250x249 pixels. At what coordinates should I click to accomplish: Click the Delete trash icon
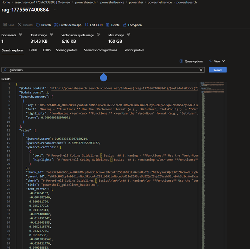click(x=108, y=25)
